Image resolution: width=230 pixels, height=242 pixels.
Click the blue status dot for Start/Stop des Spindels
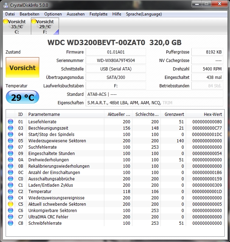[x=11, y=134]
